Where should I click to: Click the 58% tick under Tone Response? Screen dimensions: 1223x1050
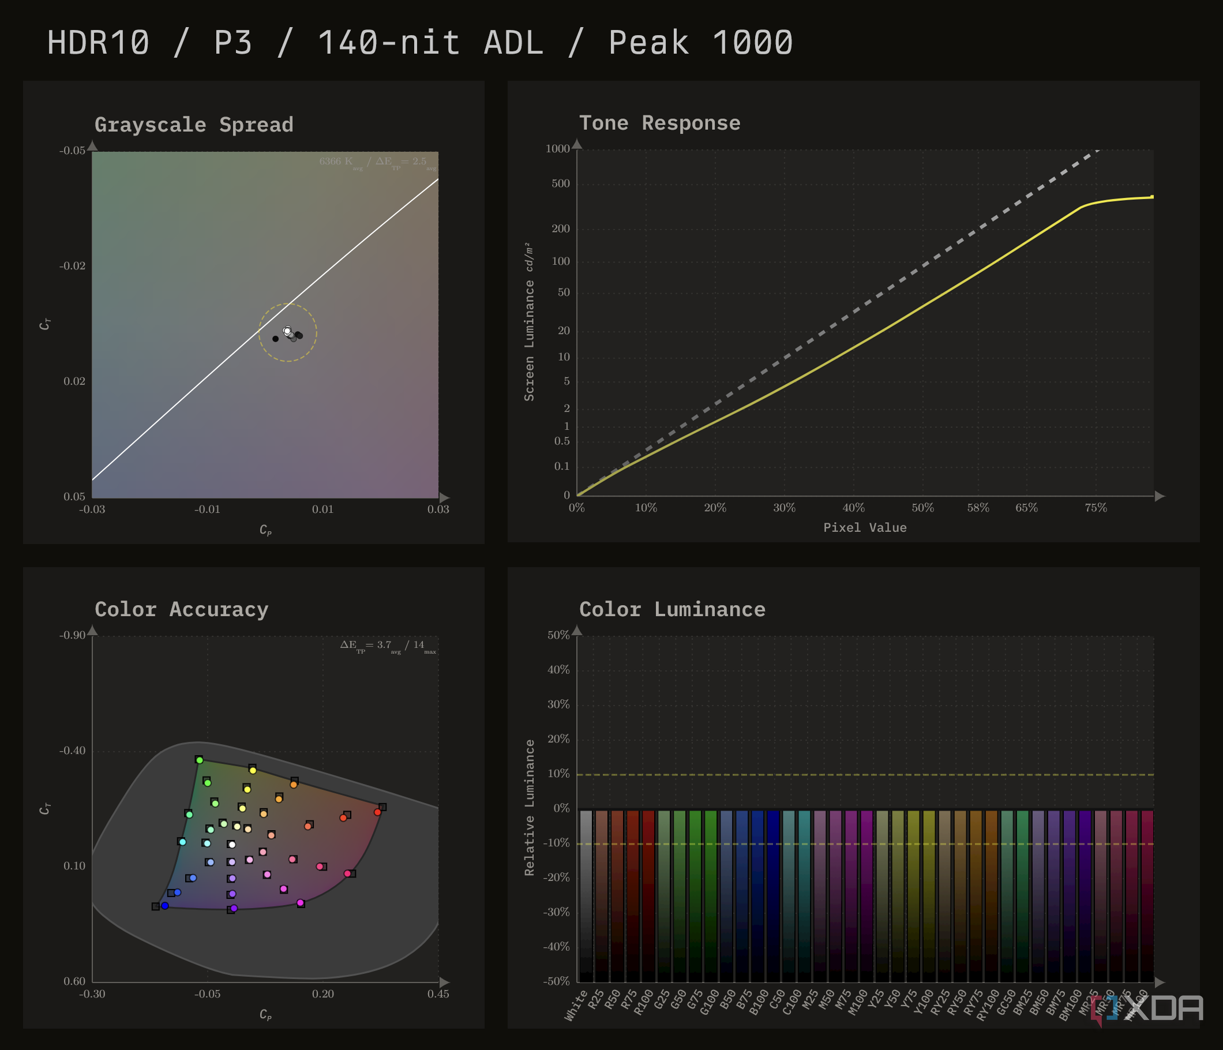978,508
